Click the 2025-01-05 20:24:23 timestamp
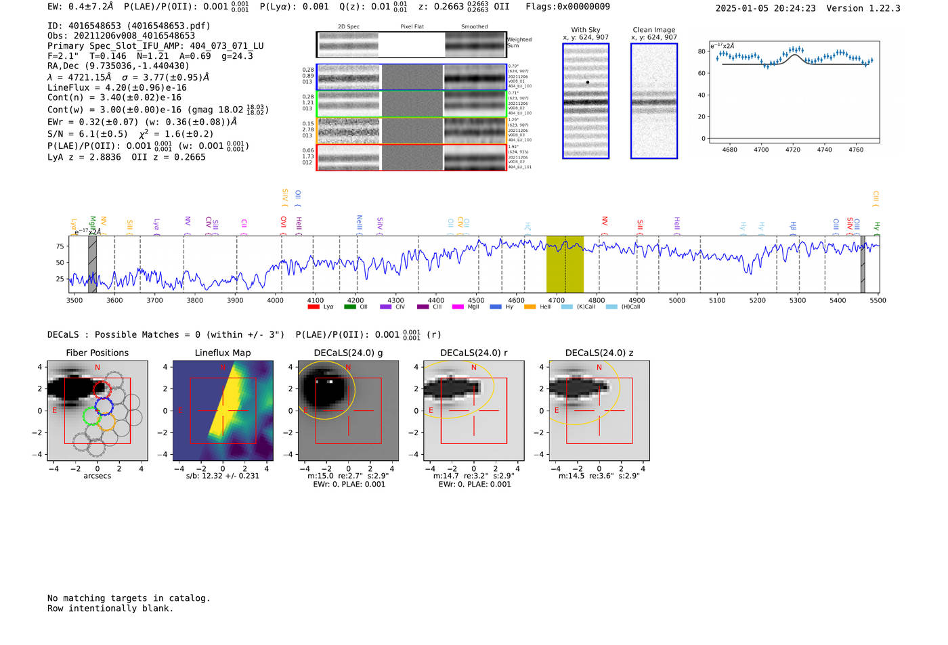This screenshot has height=645, width=948. [x=766, y=8]
